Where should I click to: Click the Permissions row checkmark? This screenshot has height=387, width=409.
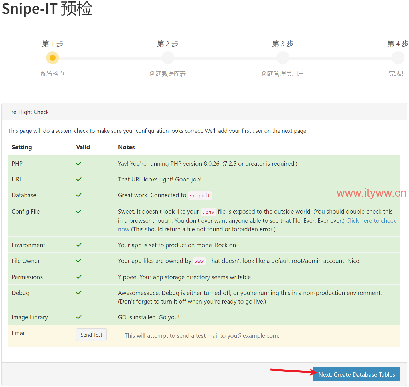(79, 277)
